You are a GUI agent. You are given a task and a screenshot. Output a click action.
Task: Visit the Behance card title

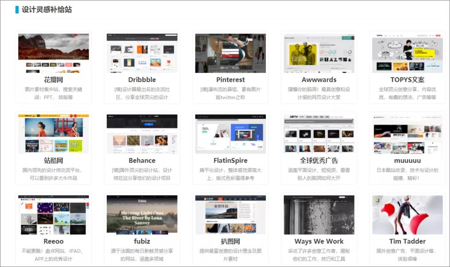(142, 161)
